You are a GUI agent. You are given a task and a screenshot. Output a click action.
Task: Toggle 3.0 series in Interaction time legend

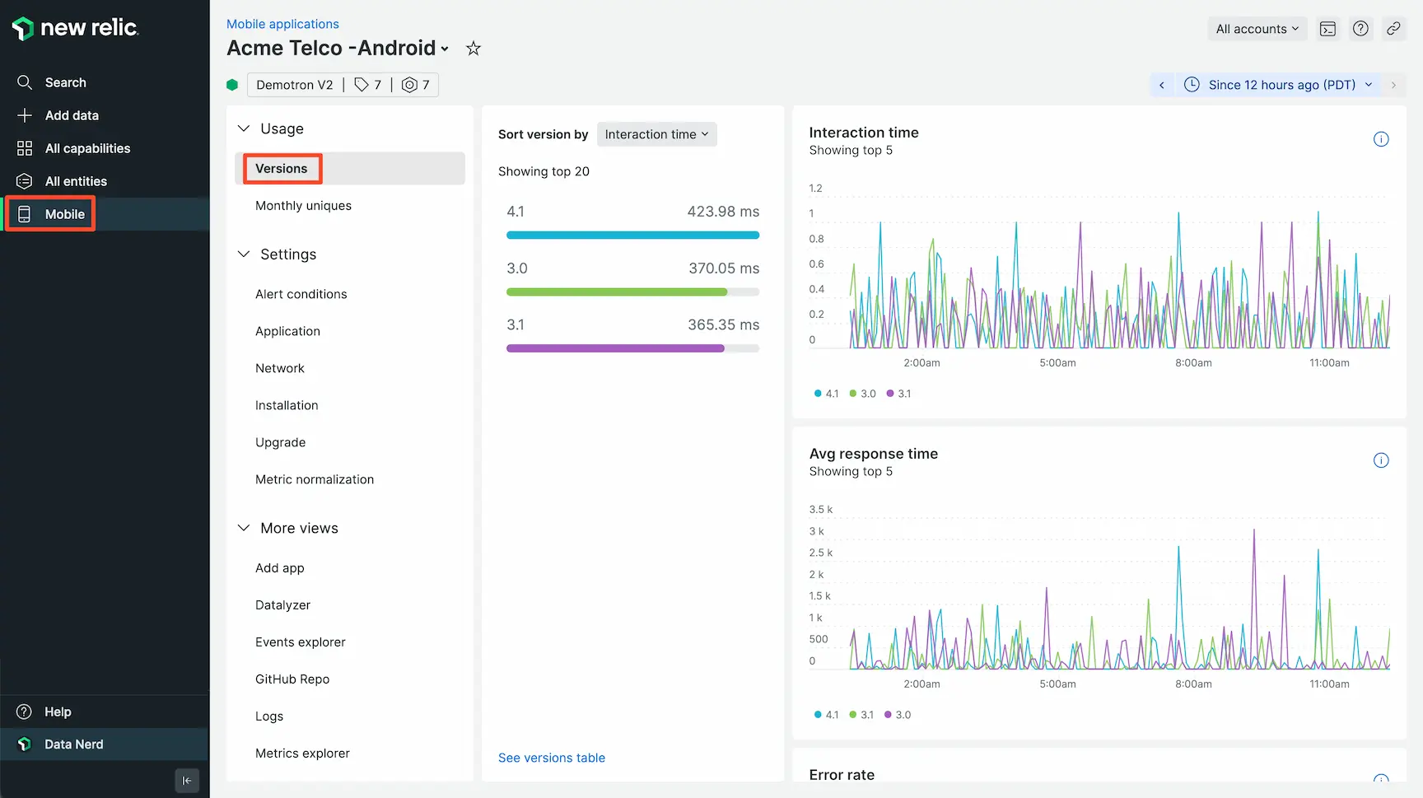(x=862, y=394)
